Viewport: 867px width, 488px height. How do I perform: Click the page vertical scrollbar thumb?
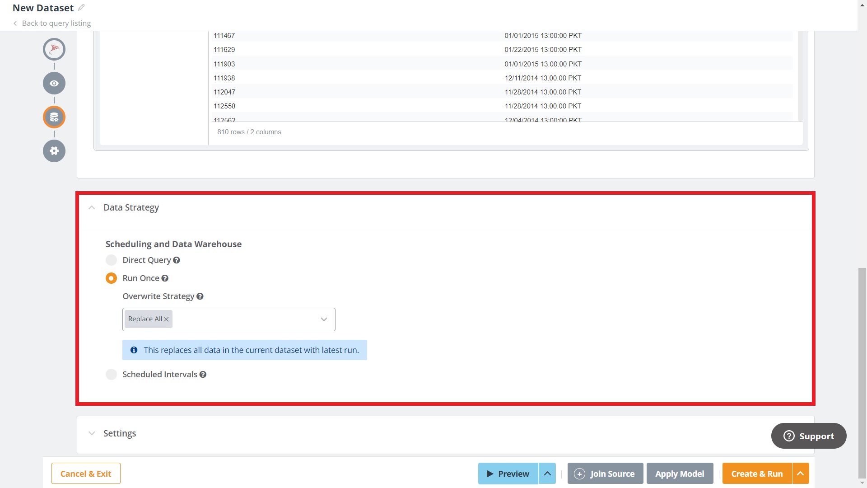pyautogui.click(x=862, y=373)
